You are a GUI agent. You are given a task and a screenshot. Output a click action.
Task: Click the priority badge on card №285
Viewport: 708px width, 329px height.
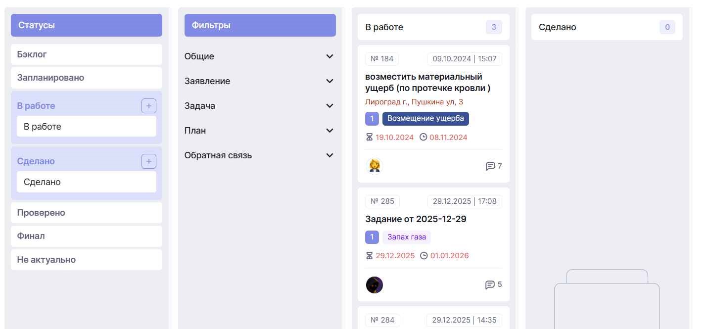[x=372, y=237]
